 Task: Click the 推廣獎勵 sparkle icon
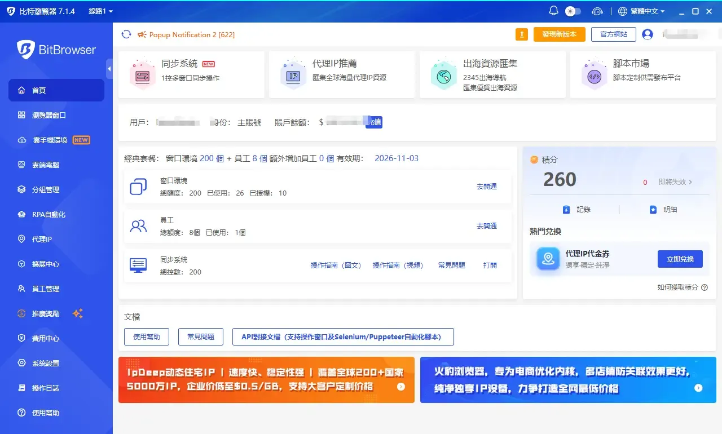tap(78, 313)
